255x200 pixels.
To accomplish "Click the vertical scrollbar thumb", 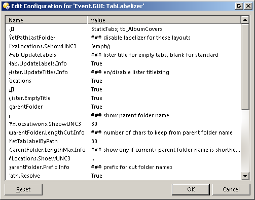I will click(x=245, y=67).
